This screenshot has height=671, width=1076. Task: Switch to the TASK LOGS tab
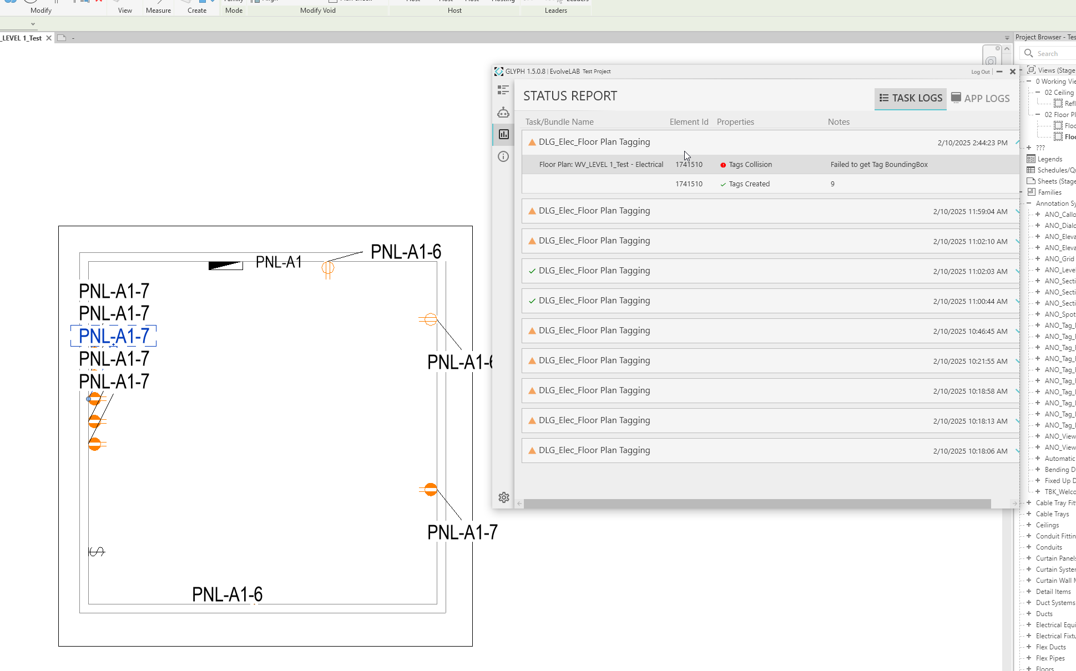pyautogui.click(x=910, y=98)
